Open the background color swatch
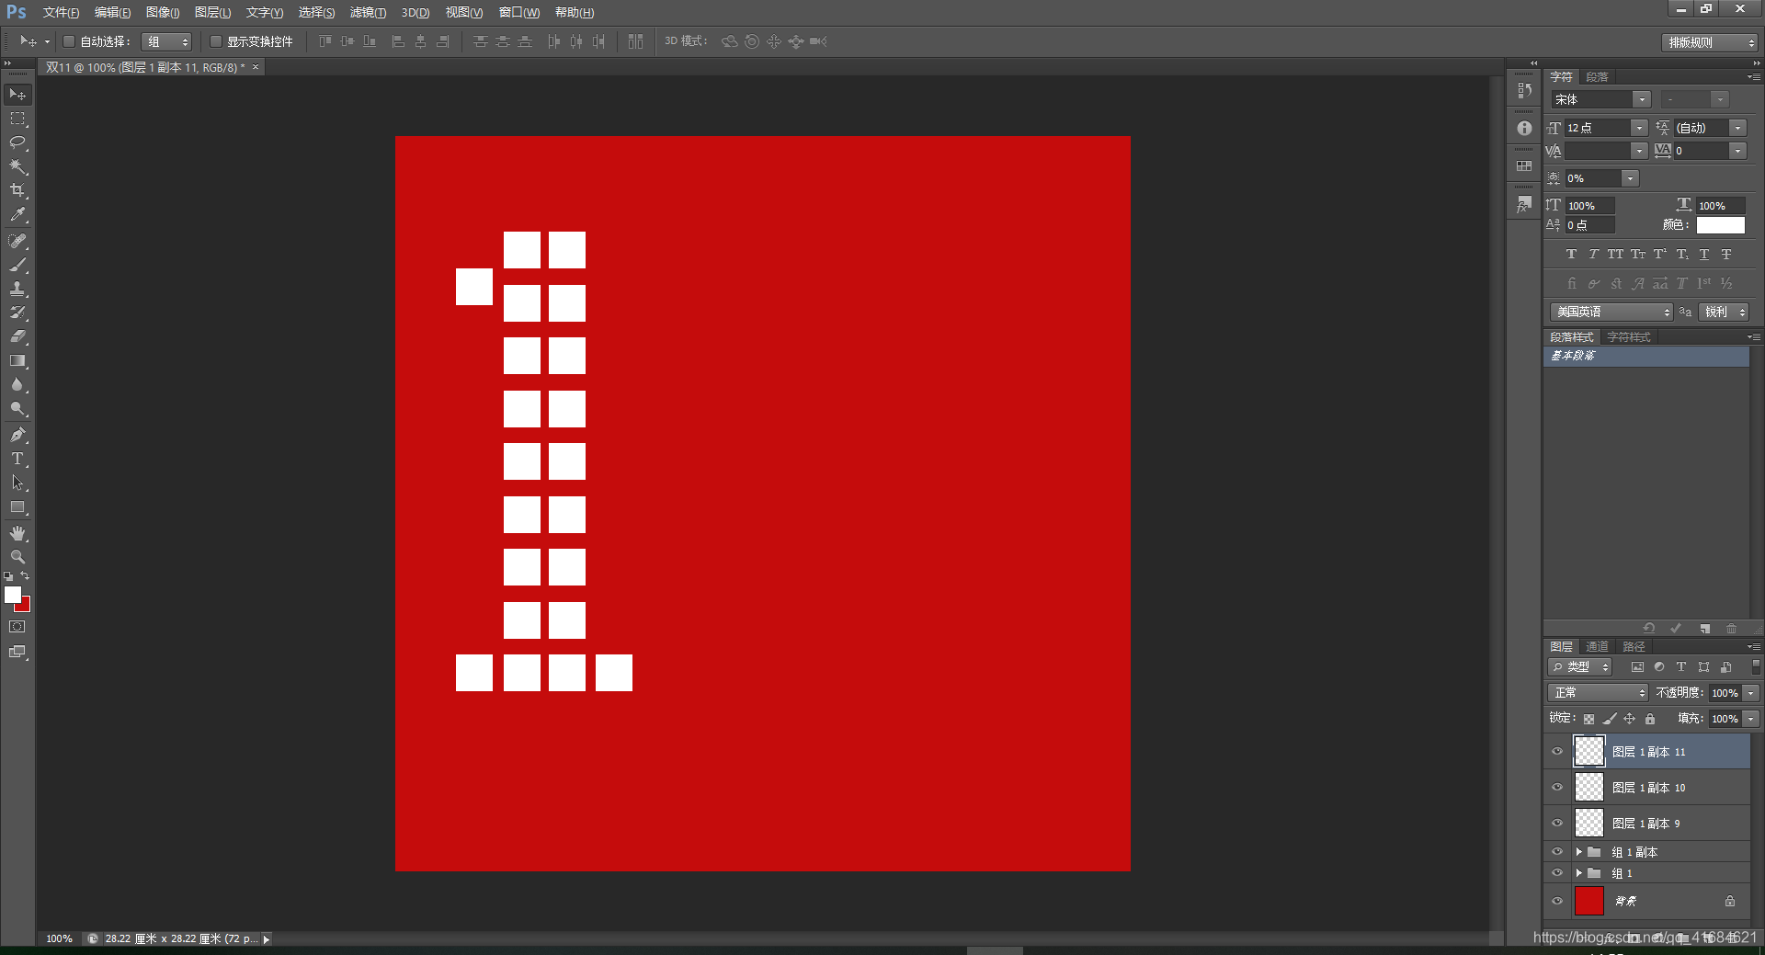Image resolution: width=1765 pixels, height=955 pixels. 25,607
